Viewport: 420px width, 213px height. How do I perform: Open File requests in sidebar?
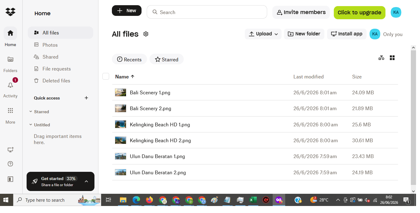point(61,69)
